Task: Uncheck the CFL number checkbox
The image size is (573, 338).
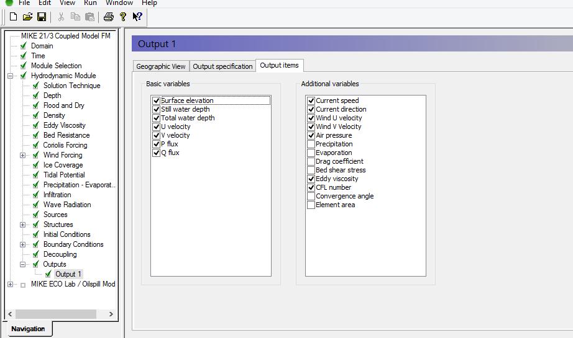Action: 311,187
